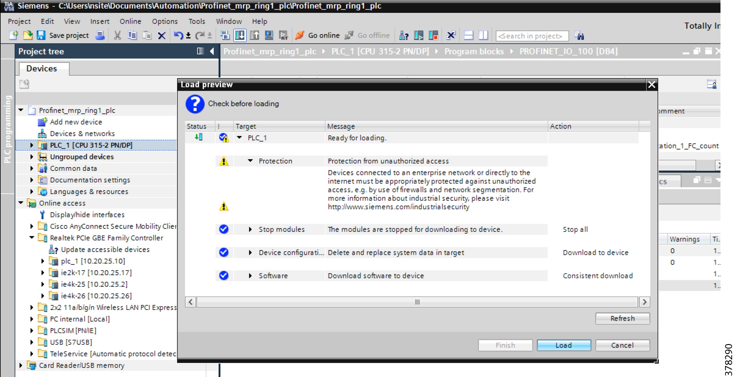The width and height of the screenshot is (733, 377).
Task: Click the Save project disk icon
Action: [x=41, y=35]
